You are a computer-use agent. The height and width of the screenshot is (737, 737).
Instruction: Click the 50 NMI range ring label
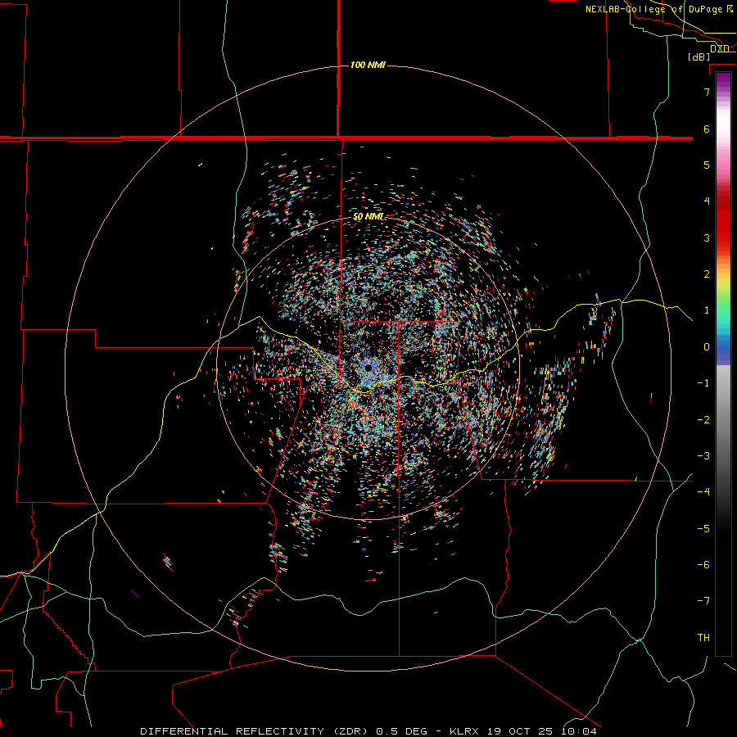tap(368, 217)
